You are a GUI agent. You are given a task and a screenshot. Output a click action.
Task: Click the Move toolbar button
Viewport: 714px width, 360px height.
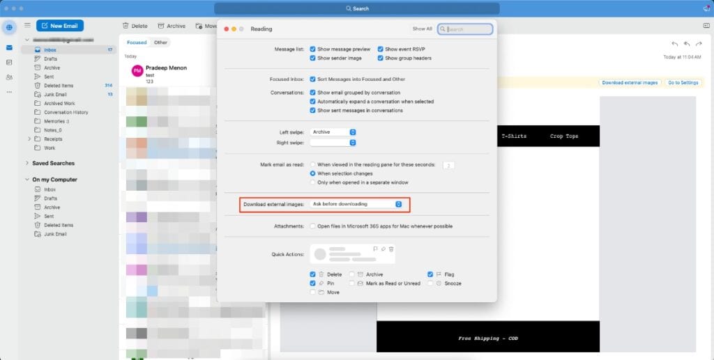206,26
